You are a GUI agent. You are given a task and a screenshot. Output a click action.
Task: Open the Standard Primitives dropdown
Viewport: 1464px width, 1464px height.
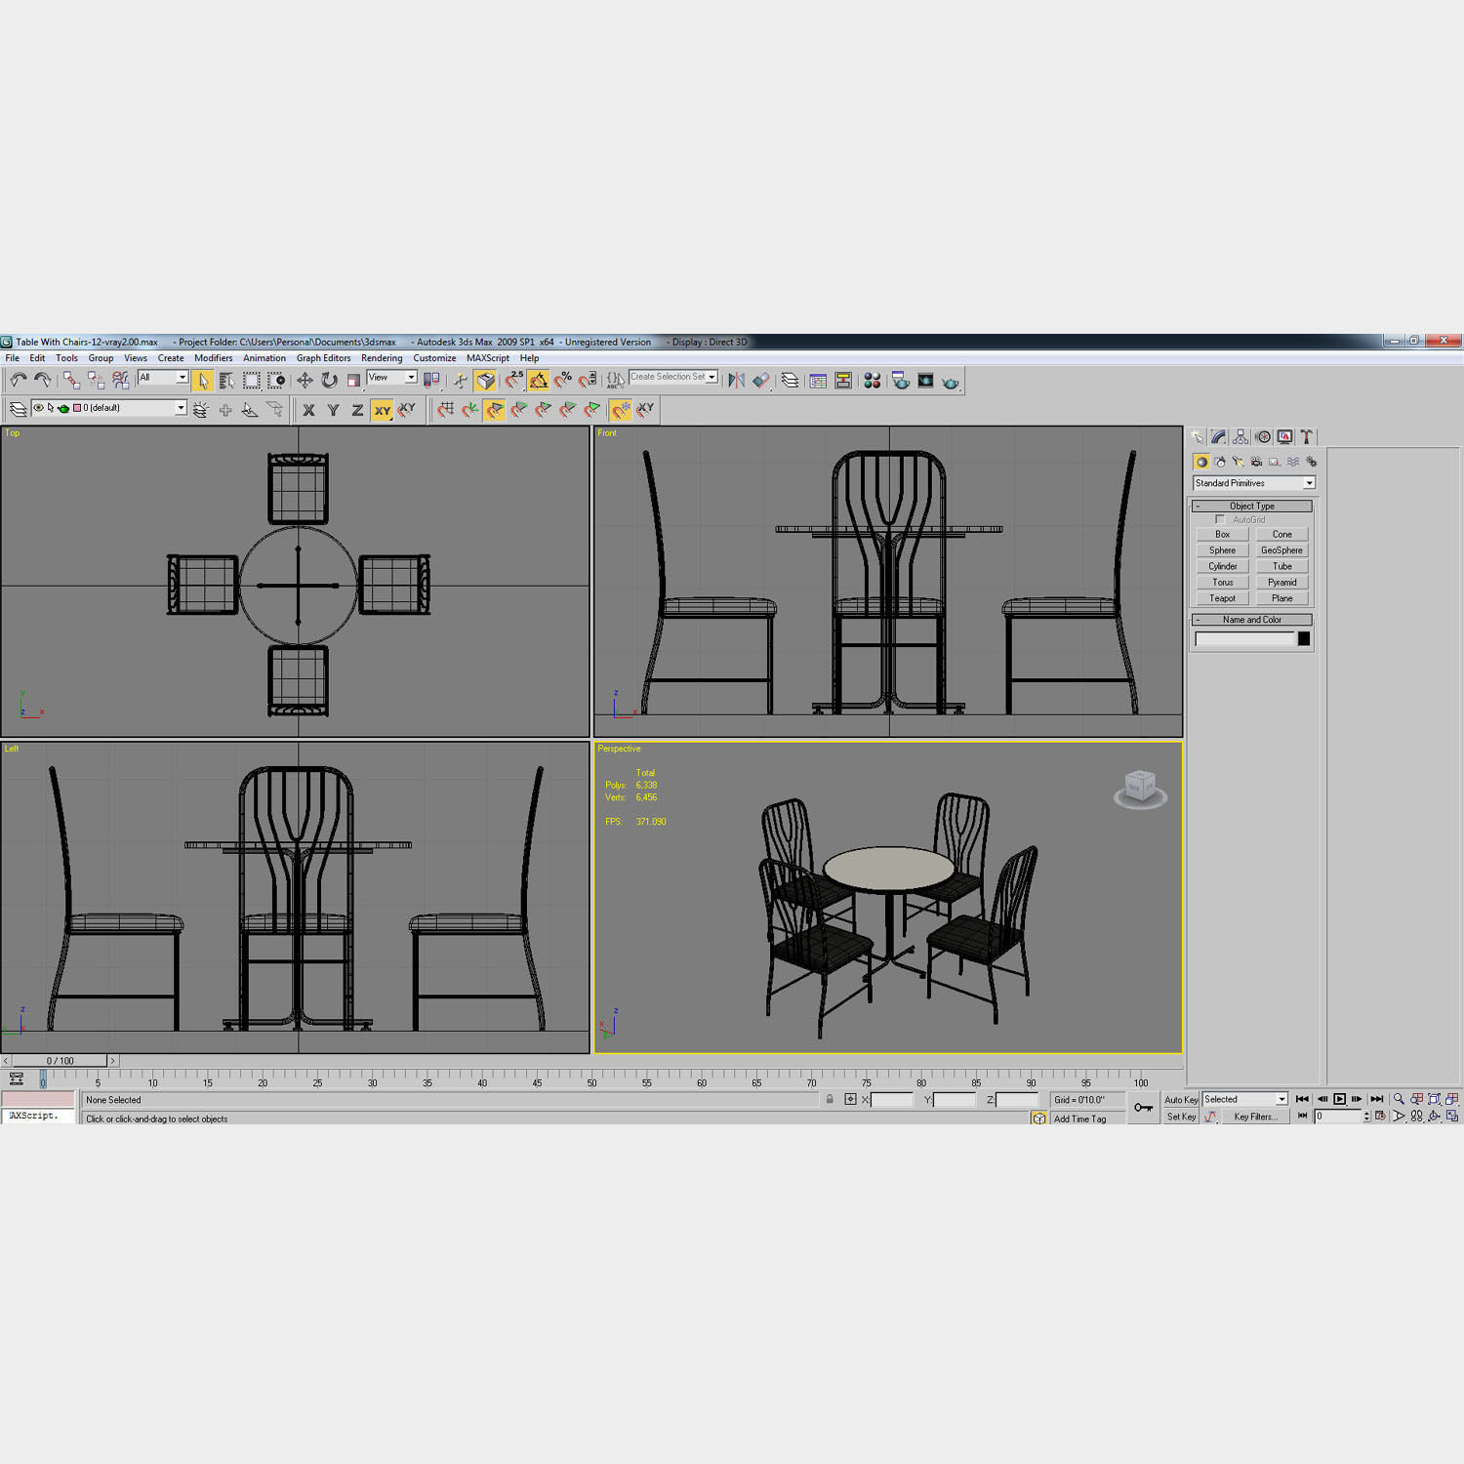click(1254, 483)
